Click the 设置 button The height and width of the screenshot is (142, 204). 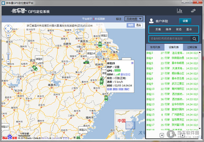coord(185,21)
